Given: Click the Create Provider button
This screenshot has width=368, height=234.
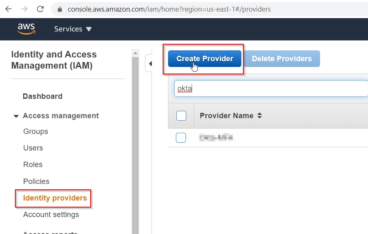Looking at the screenshot, I should pos(204,59).
